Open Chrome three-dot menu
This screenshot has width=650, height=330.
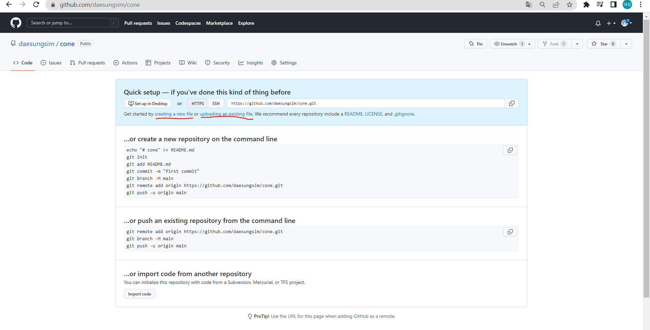coord(641,5)
